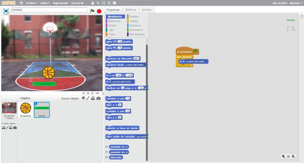This screenshot has height=163, width=304.
Task: Select the Eventos block category
Action: click(x=134, y=17)
